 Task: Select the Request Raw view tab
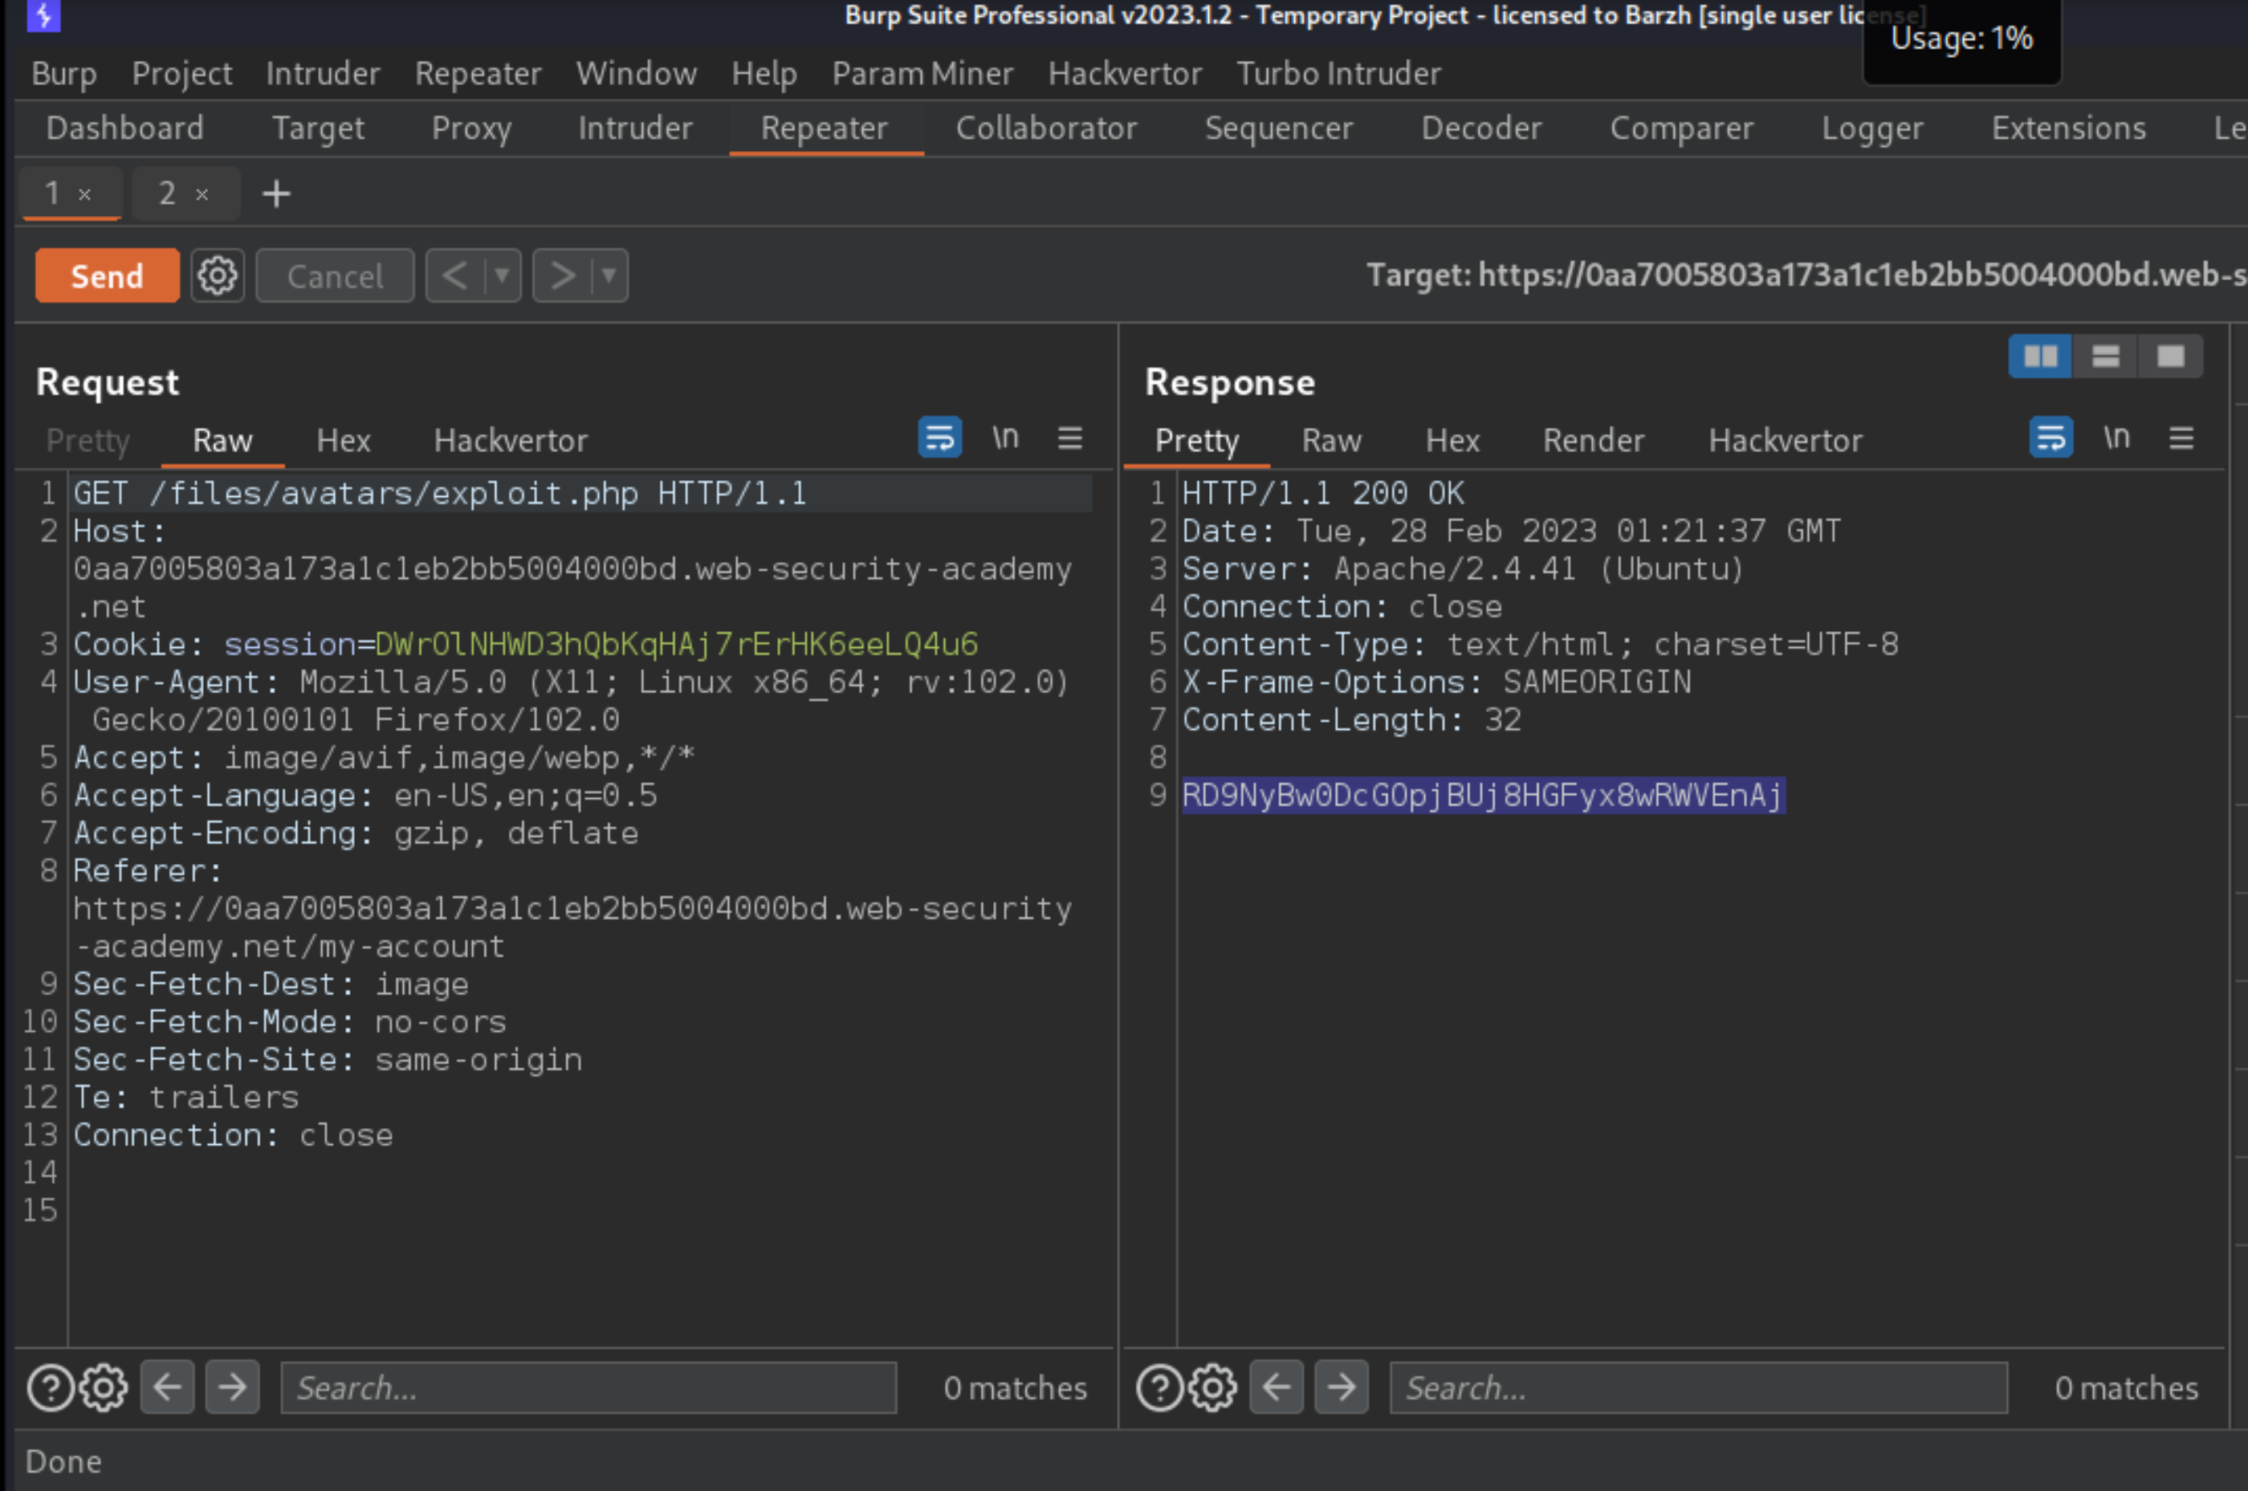click(222, 440)
